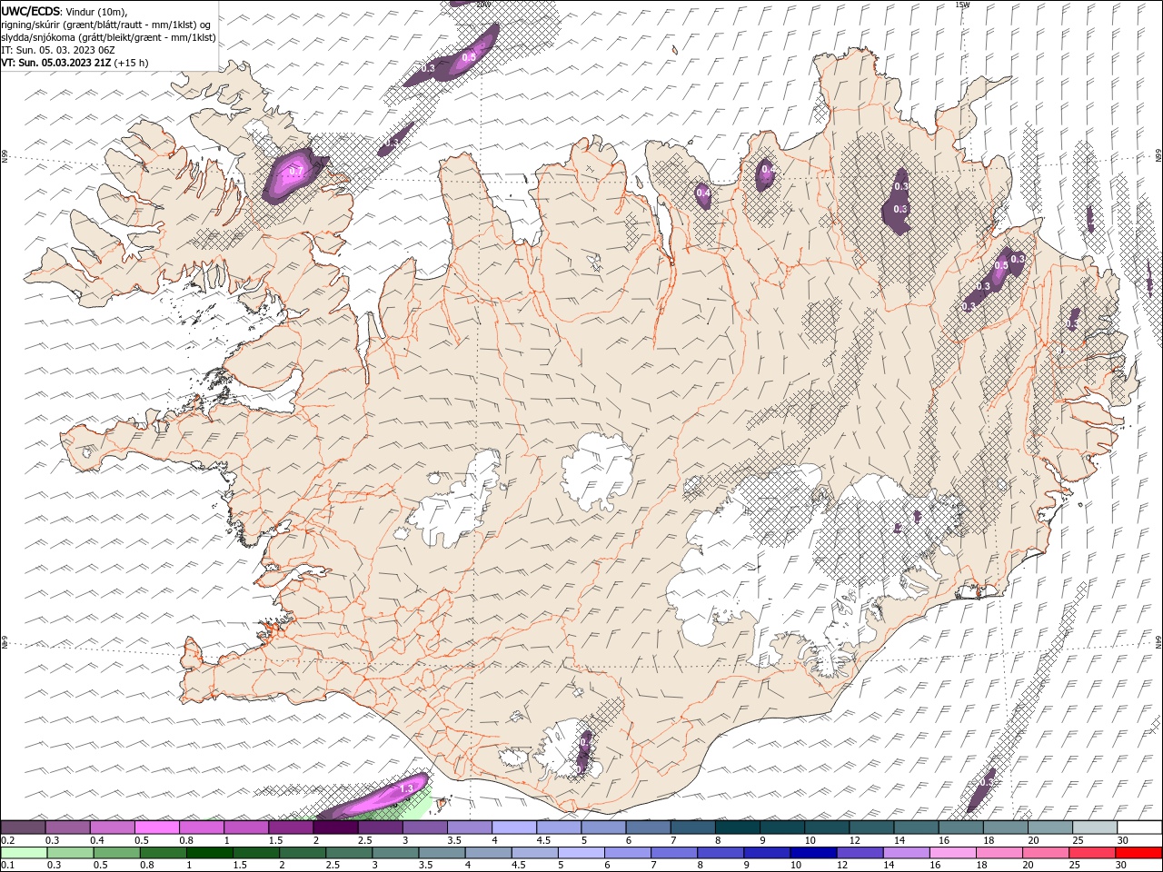
Task: Click the '20W' longitude label at top edge
Action: coord(482,4)
